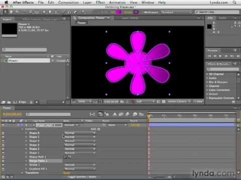
Task: Open the 1 View layout dropdown
Action: 198,101
